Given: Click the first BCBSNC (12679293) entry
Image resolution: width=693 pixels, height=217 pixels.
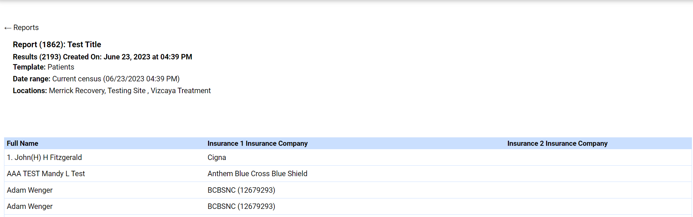Looking at the screenshot, I should click(241, 190).
